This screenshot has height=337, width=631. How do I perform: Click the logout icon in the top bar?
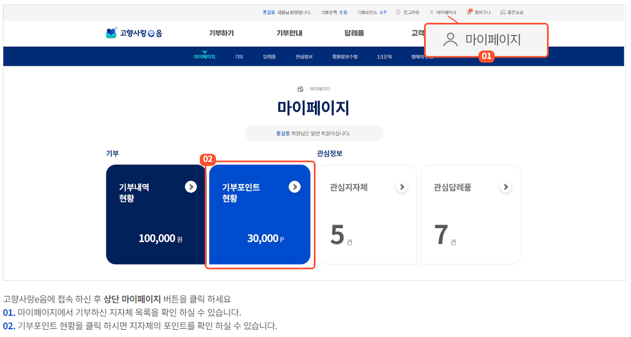[398, 12]
